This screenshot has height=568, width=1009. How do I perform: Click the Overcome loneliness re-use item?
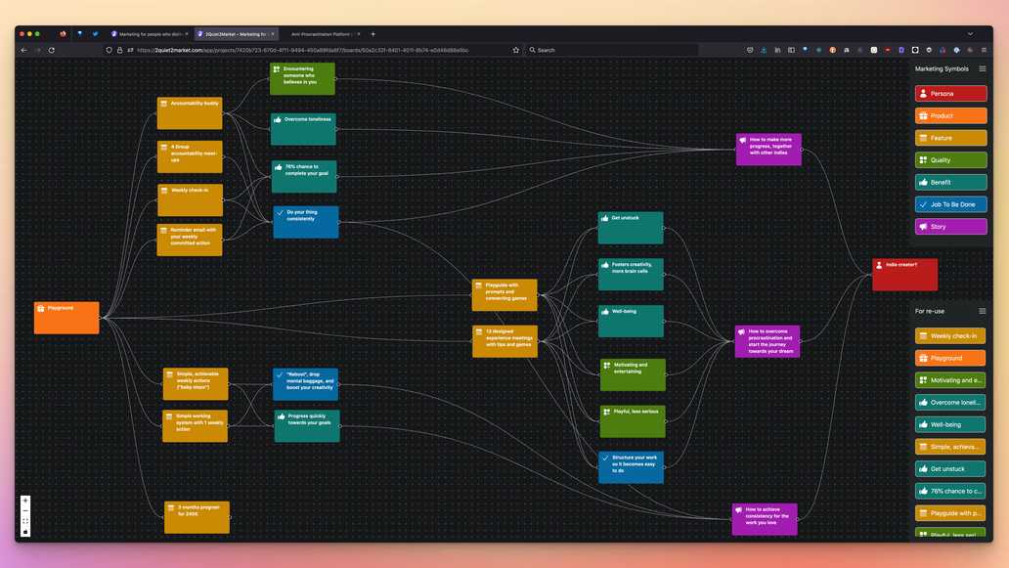click(950, 403)
